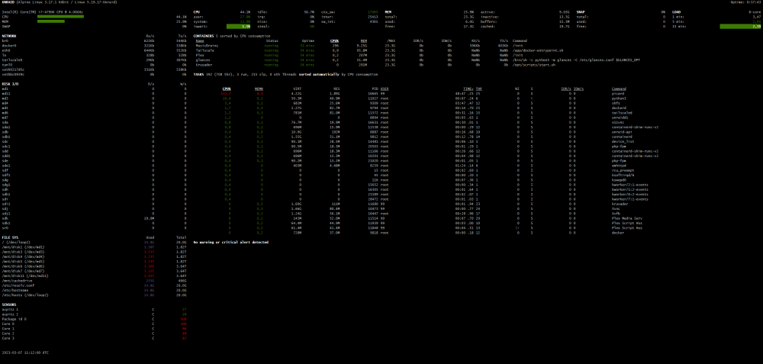Click the NETWORK section header
The height and width of the screenshot is (364, 763).
[x=9, y=36]
